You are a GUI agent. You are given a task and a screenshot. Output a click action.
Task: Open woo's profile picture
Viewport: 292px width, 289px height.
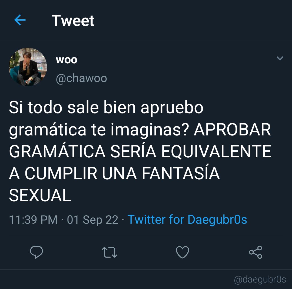(28, 67)
